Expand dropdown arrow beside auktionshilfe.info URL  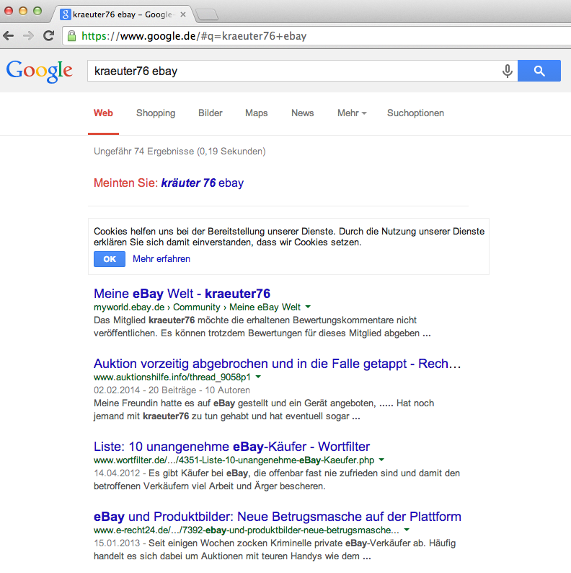coord(258,377)
